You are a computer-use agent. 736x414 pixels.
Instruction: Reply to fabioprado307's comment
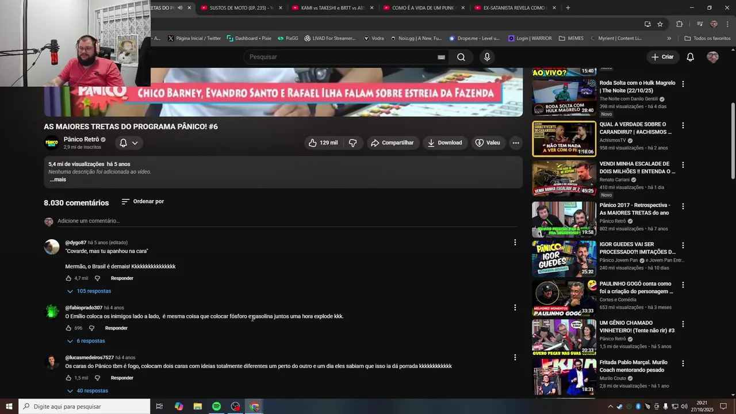click(116, 328)
